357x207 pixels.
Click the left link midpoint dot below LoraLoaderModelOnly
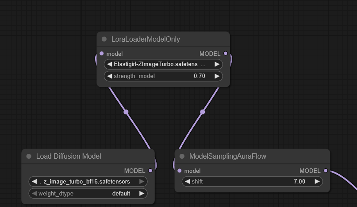click(126, 112)
